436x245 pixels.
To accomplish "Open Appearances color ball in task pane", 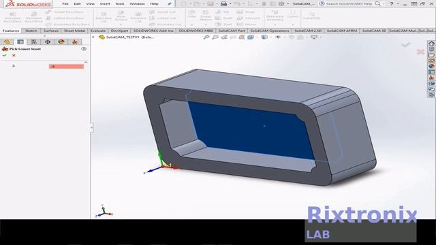I will 431,67.
